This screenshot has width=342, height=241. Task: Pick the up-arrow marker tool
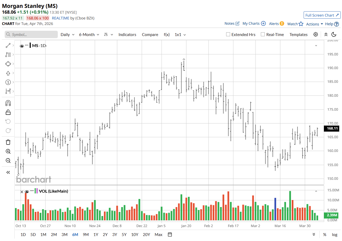(8, 73)
